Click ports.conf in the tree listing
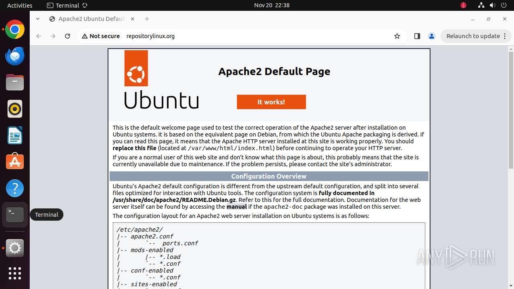Screen dimensions: 514x289 [x=180, y=243]
